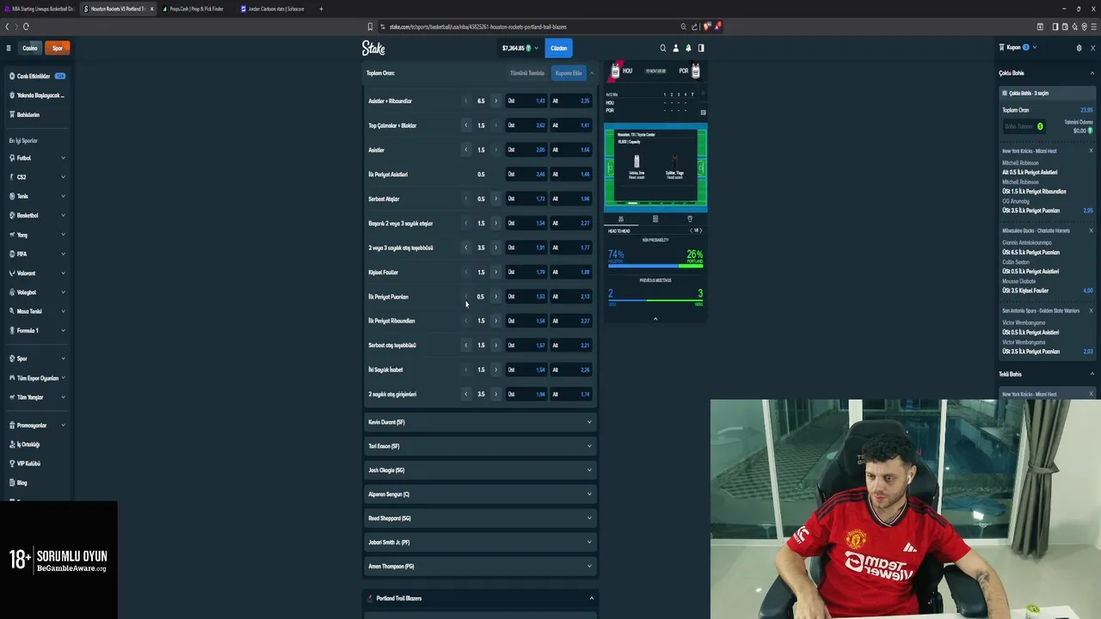Decrease the Asistler line

(x=466, y=150)
